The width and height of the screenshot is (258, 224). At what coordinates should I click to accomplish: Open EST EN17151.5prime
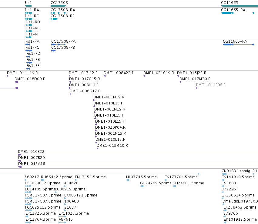pos(90,177)
